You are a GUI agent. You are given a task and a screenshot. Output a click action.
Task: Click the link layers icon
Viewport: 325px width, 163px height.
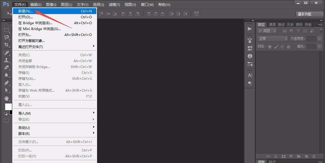[268, 157]
